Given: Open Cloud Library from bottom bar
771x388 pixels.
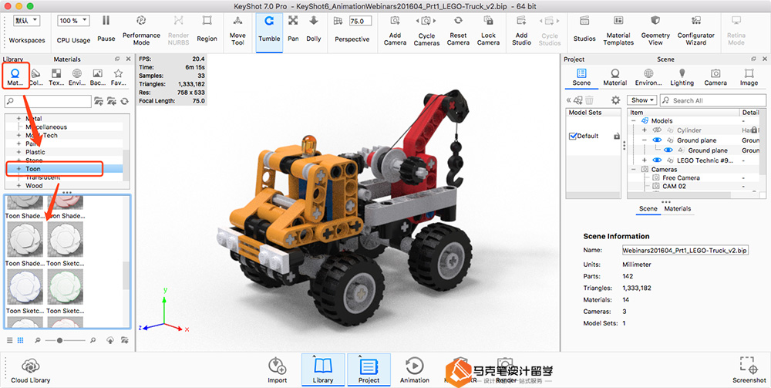Looking at the screenshot, I should (31, 369).
